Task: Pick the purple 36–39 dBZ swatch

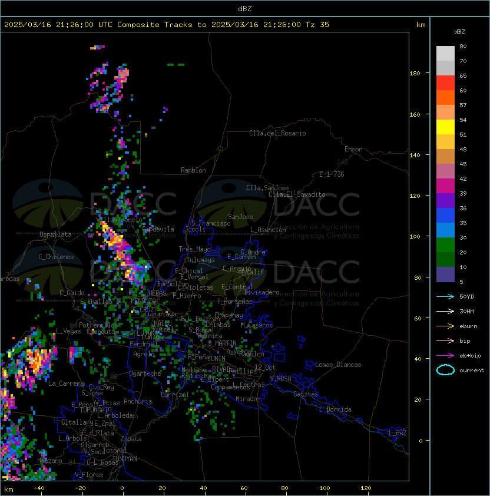Action: tap(445, 200)
